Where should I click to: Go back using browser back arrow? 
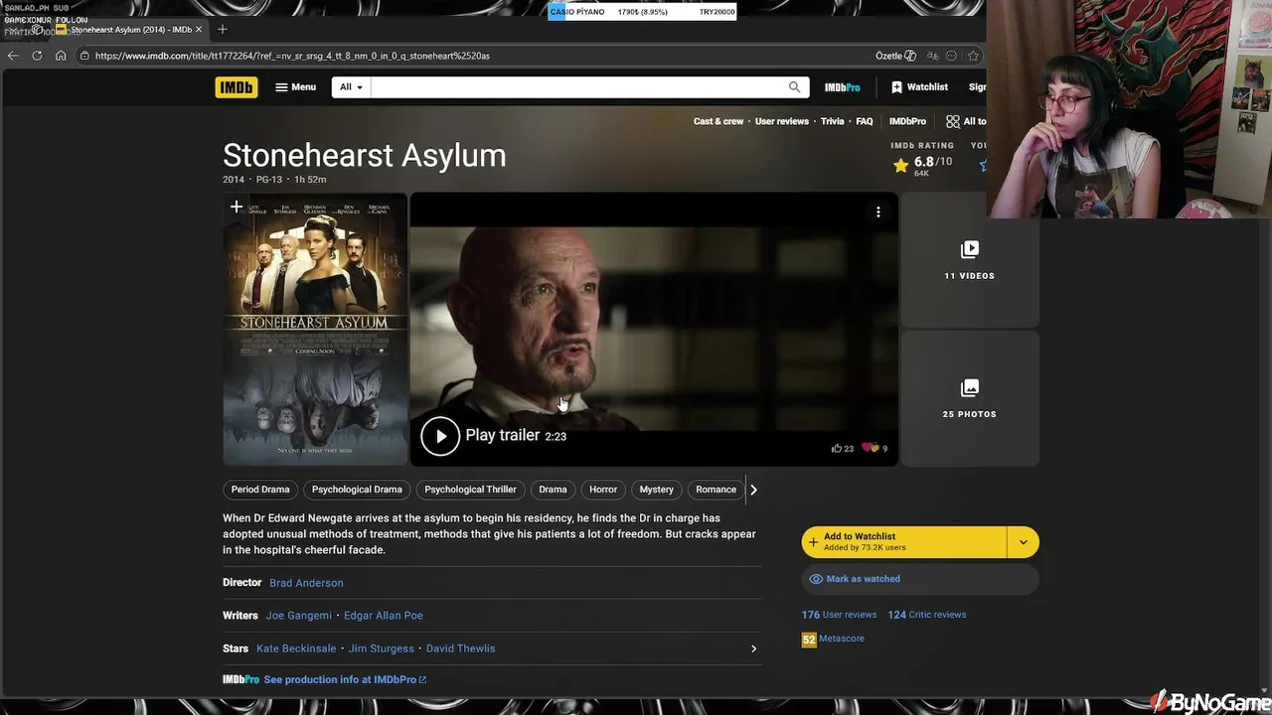pyautogui.click(x=13, y=56)
